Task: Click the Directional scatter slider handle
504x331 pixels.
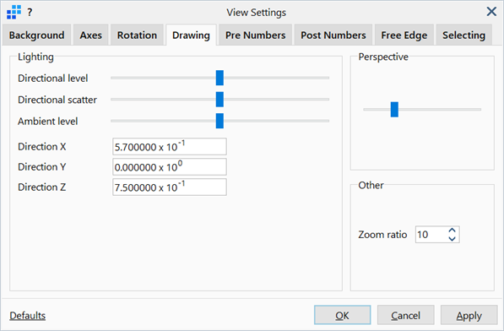Action: (x=219, y=100)
